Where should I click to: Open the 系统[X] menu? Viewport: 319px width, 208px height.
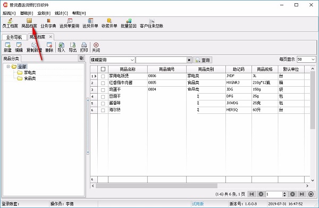click(x=9, y=13)
